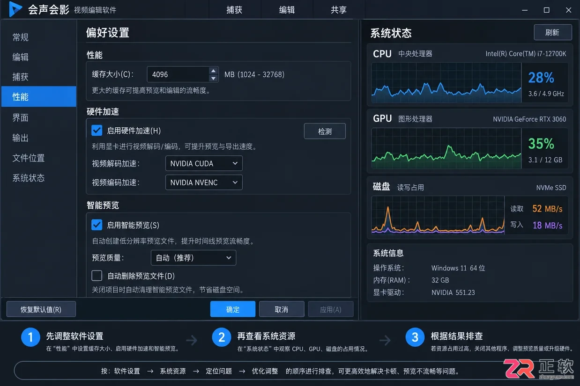Screen dimensions: 580x386
Task: Click the 应用(A) button
Action: pyautogui.click(x=331, y=309)
